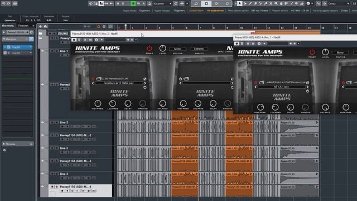Select second NadIR insert slot

(x=17, y=53)
